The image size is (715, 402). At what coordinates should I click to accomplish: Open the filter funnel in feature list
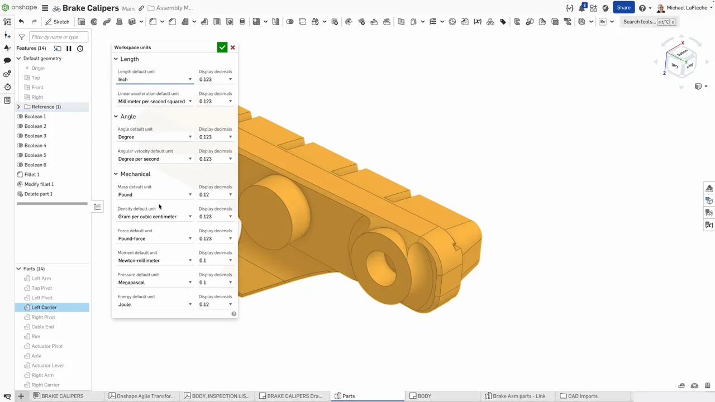point(21,37)
